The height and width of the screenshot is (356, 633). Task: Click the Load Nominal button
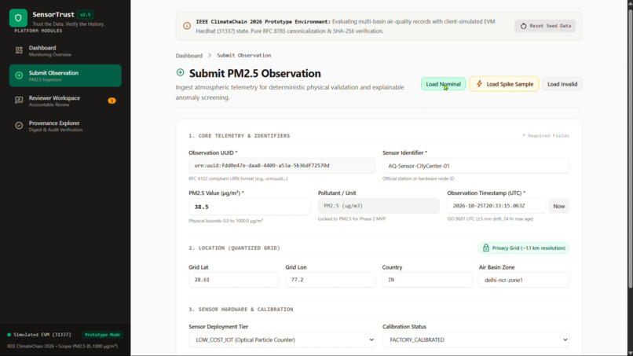pyautogui.click(x=443, y=84)
